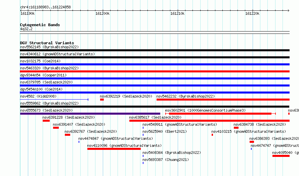Open the dgv9344n54 (Cooper2011) label

[x=43, y=75]
